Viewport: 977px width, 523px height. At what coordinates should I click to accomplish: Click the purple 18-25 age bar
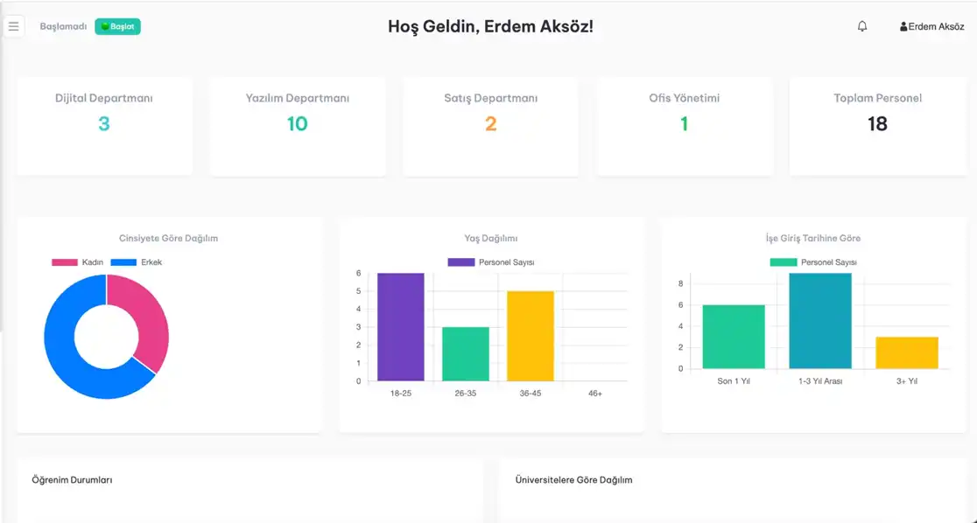401,327
